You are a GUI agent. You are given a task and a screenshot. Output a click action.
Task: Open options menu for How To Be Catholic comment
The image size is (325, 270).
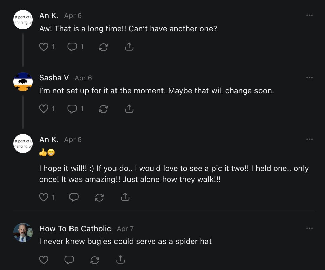[x=309, y=228]
